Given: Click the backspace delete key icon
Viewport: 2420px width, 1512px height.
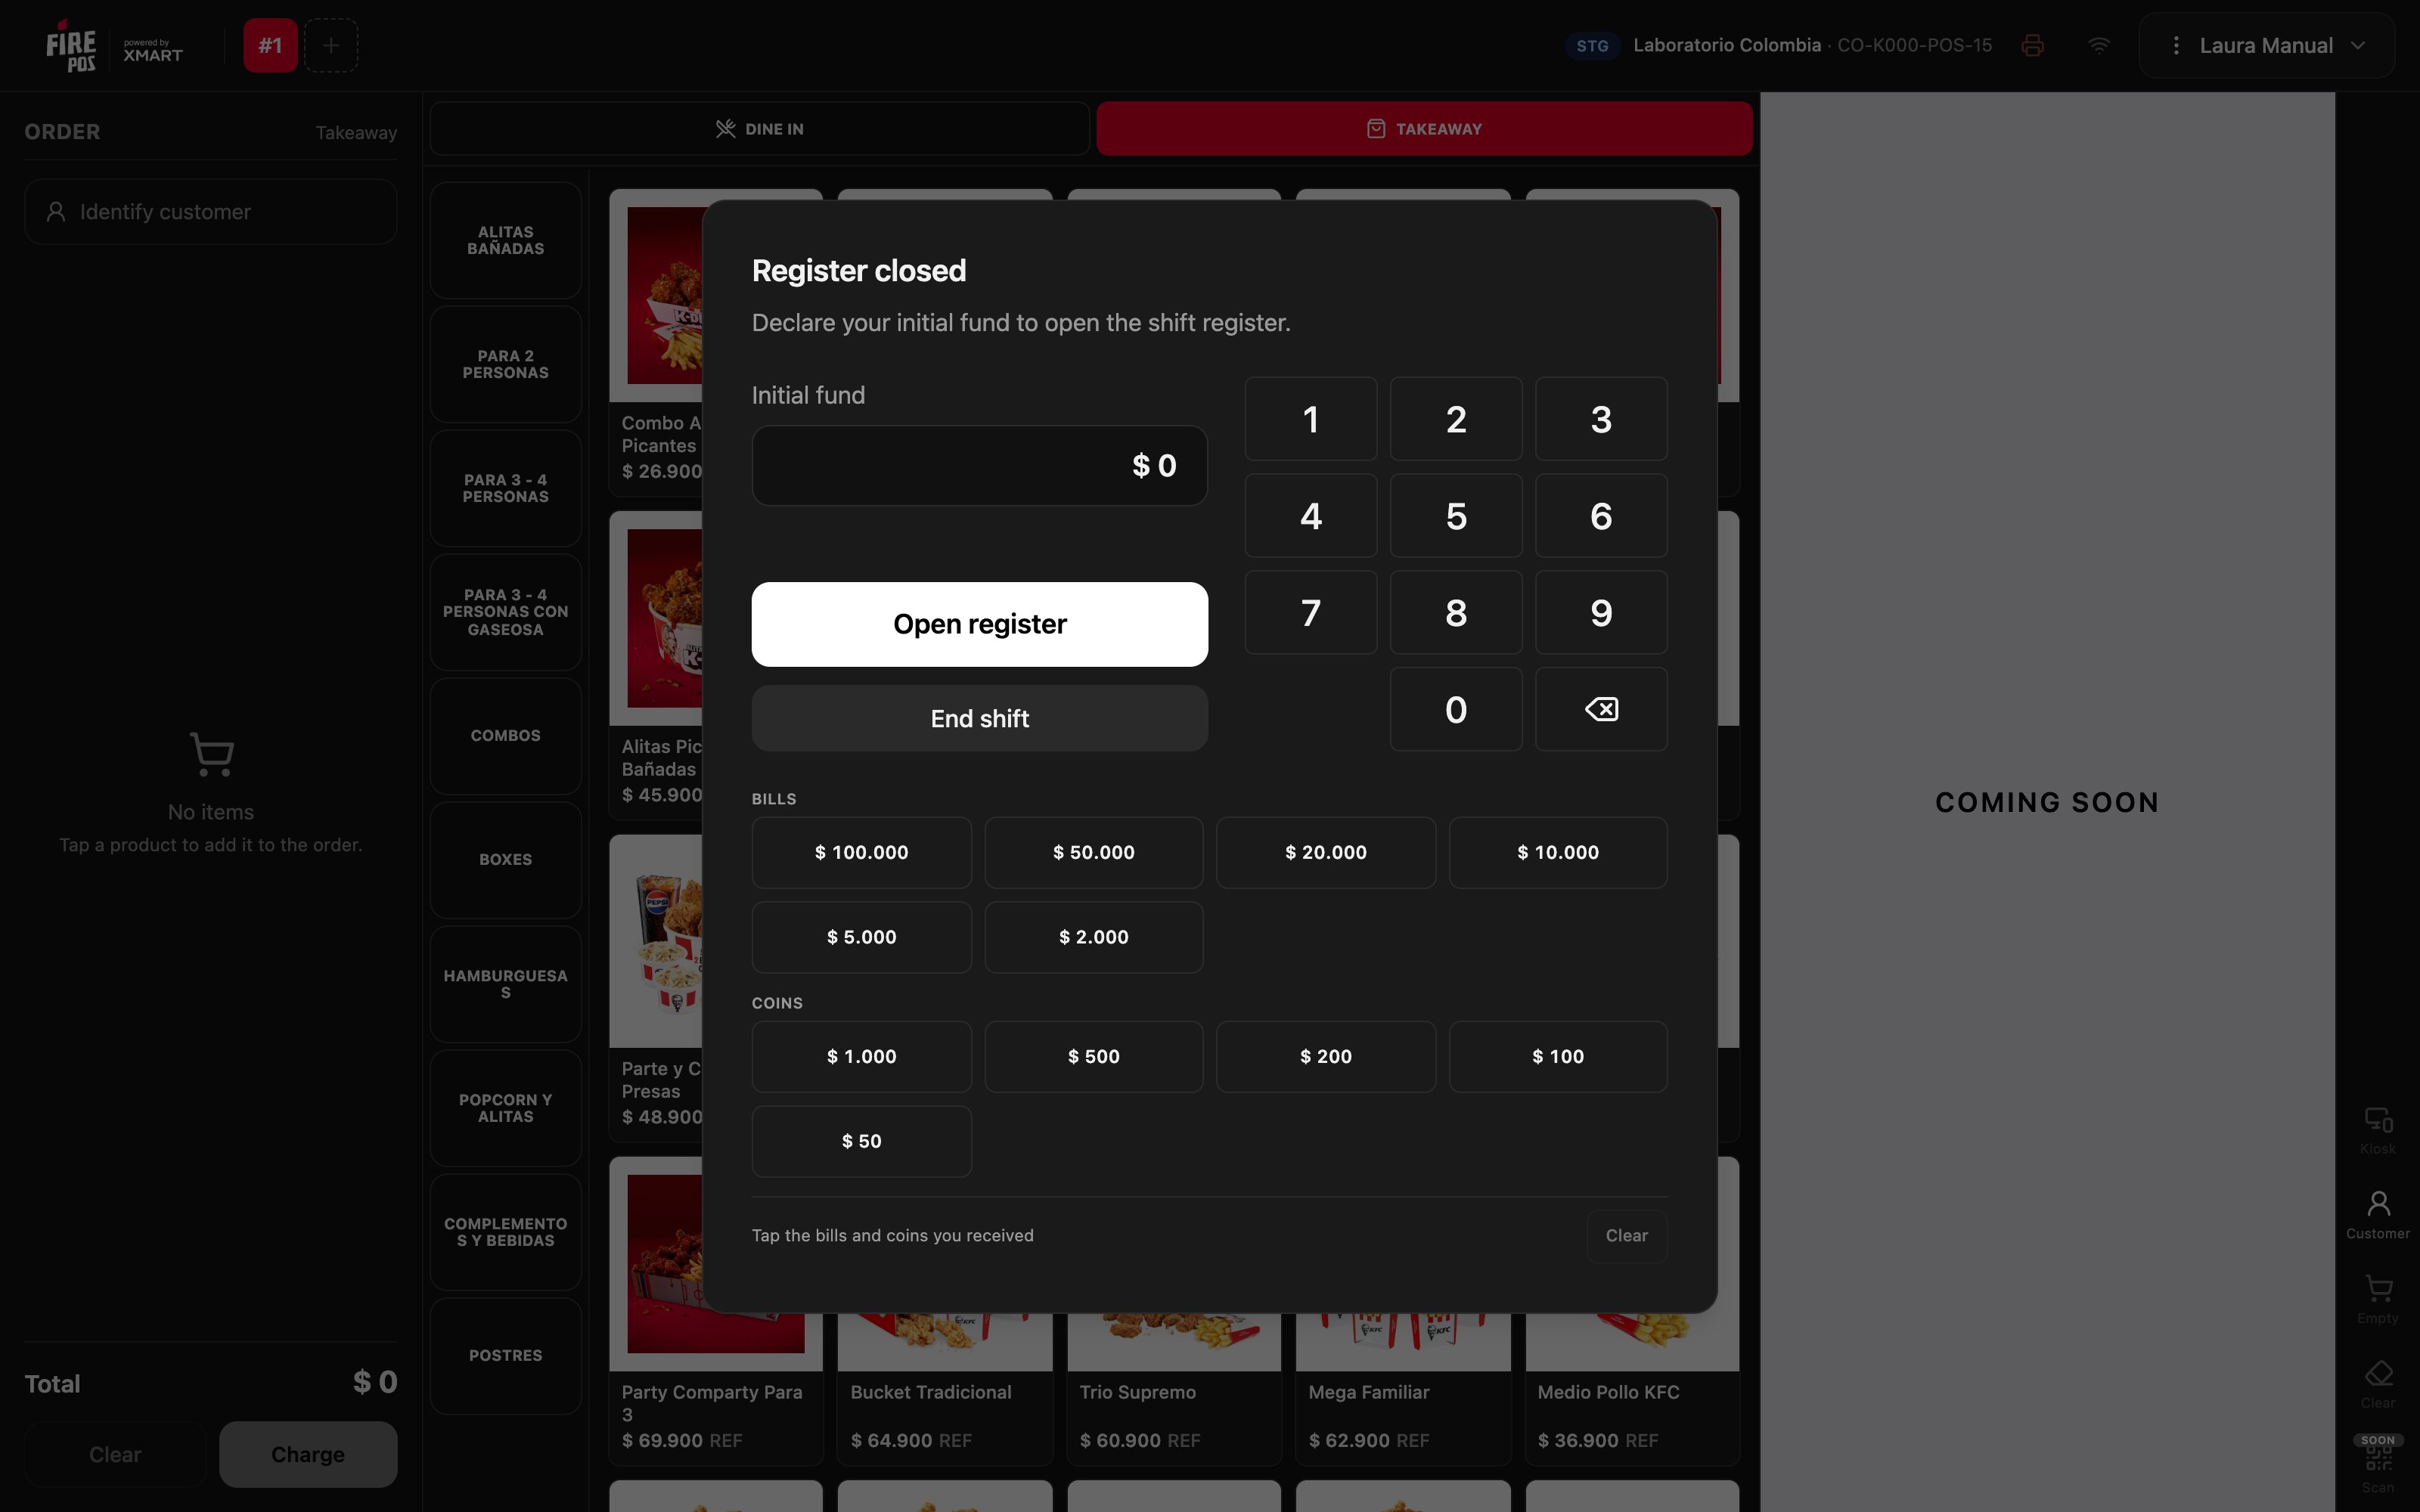Looking at the screenshot, I should click(1601, 710).
